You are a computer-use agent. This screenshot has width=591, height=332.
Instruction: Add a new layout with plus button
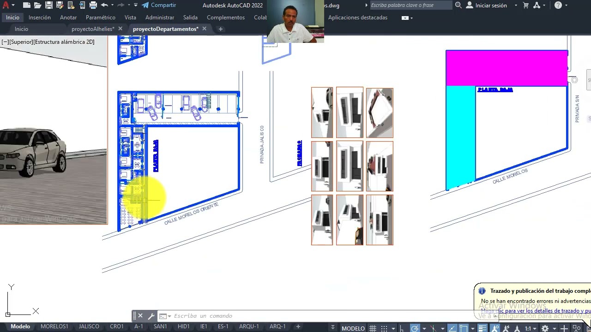click(x=298, y=326)
